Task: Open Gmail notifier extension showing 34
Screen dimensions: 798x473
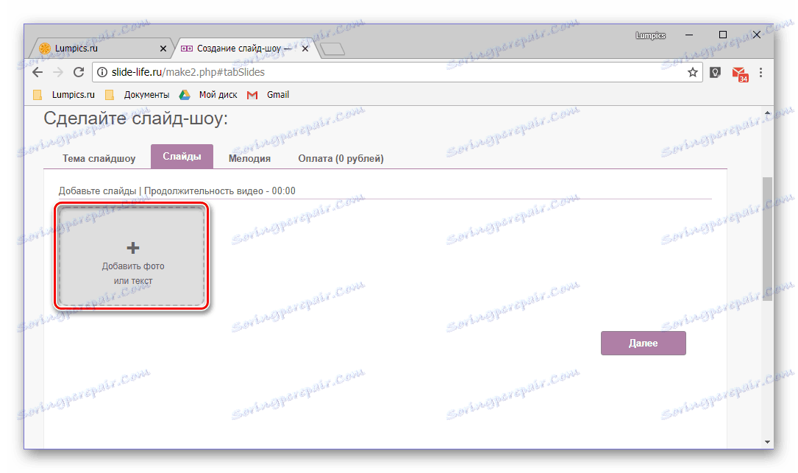Action: (739, 74)
